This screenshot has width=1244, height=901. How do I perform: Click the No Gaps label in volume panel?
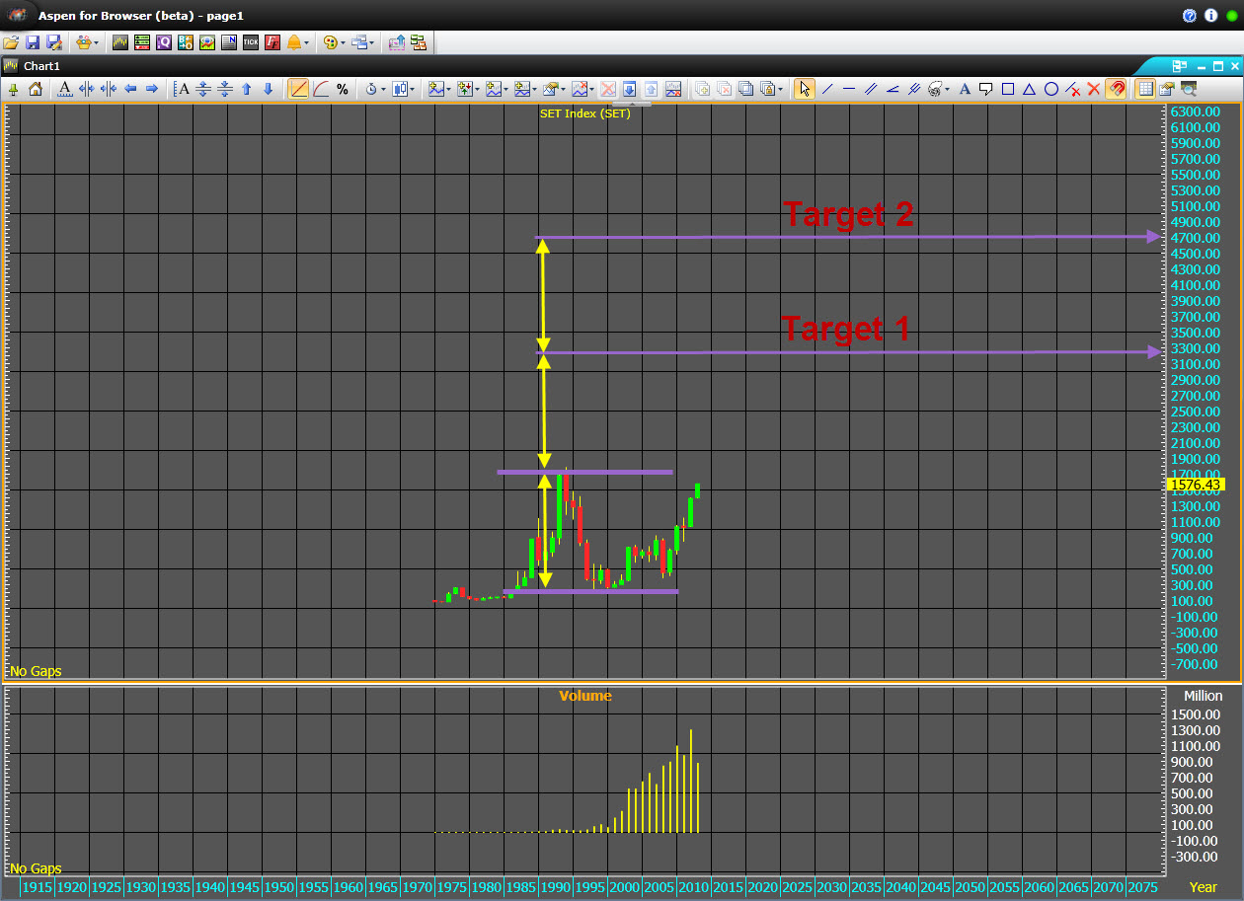[36, 868]
